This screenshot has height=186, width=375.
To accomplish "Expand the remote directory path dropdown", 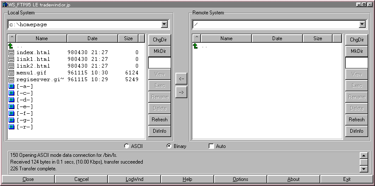I will pyautogui.click(x=362, y=25).
